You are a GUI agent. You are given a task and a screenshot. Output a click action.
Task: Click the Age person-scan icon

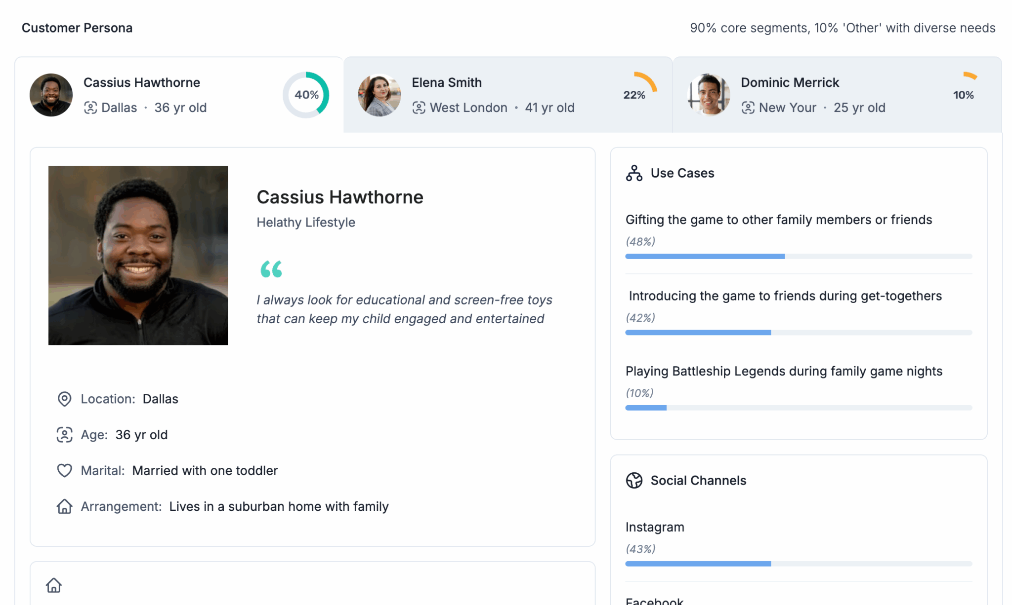[64, 435]
